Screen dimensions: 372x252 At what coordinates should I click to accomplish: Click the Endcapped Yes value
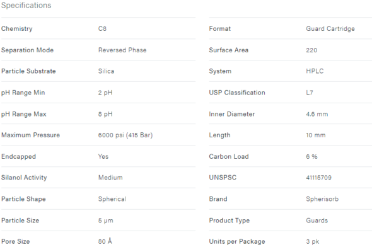pyautogui.click(x=103, y=156)
